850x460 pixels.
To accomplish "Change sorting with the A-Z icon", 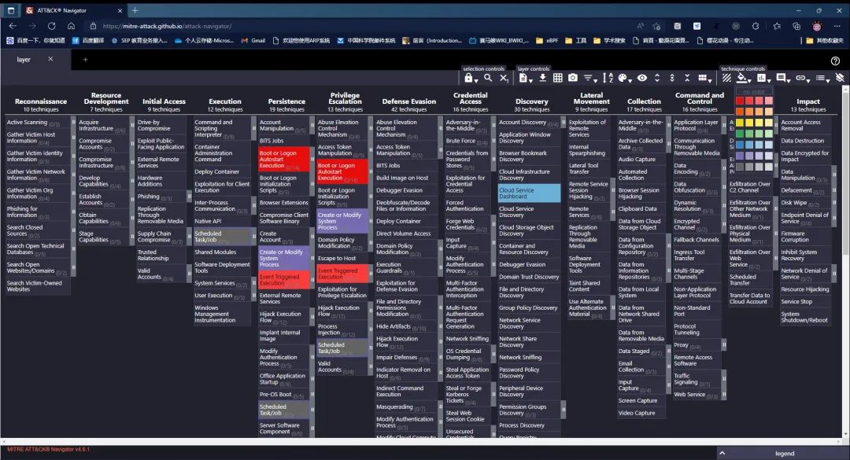I will pyautogui.click(x=608, y=79).
